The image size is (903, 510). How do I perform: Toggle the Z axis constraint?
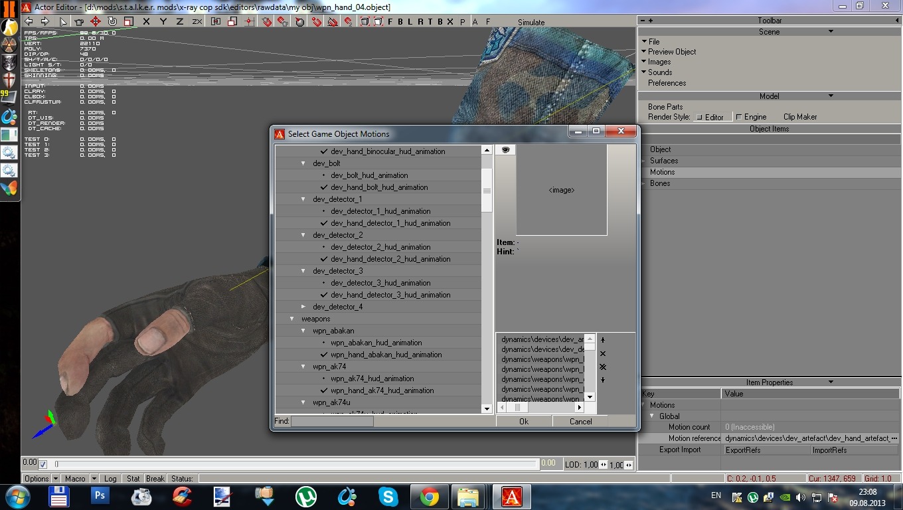coord(180,21)
